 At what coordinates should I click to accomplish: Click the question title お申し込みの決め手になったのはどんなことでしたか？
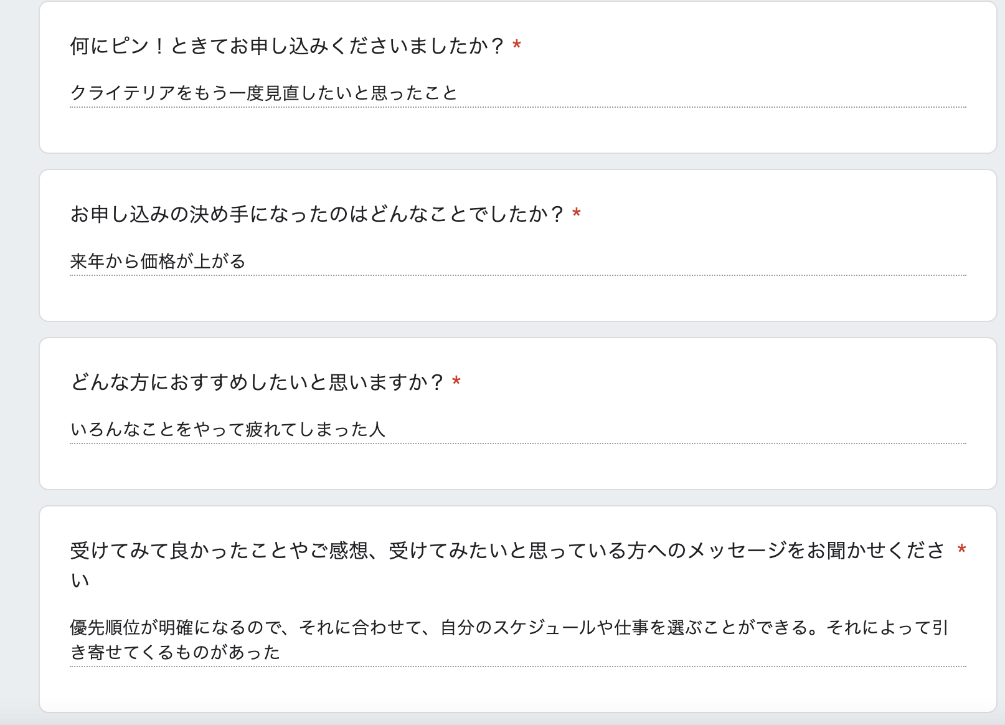317,214
